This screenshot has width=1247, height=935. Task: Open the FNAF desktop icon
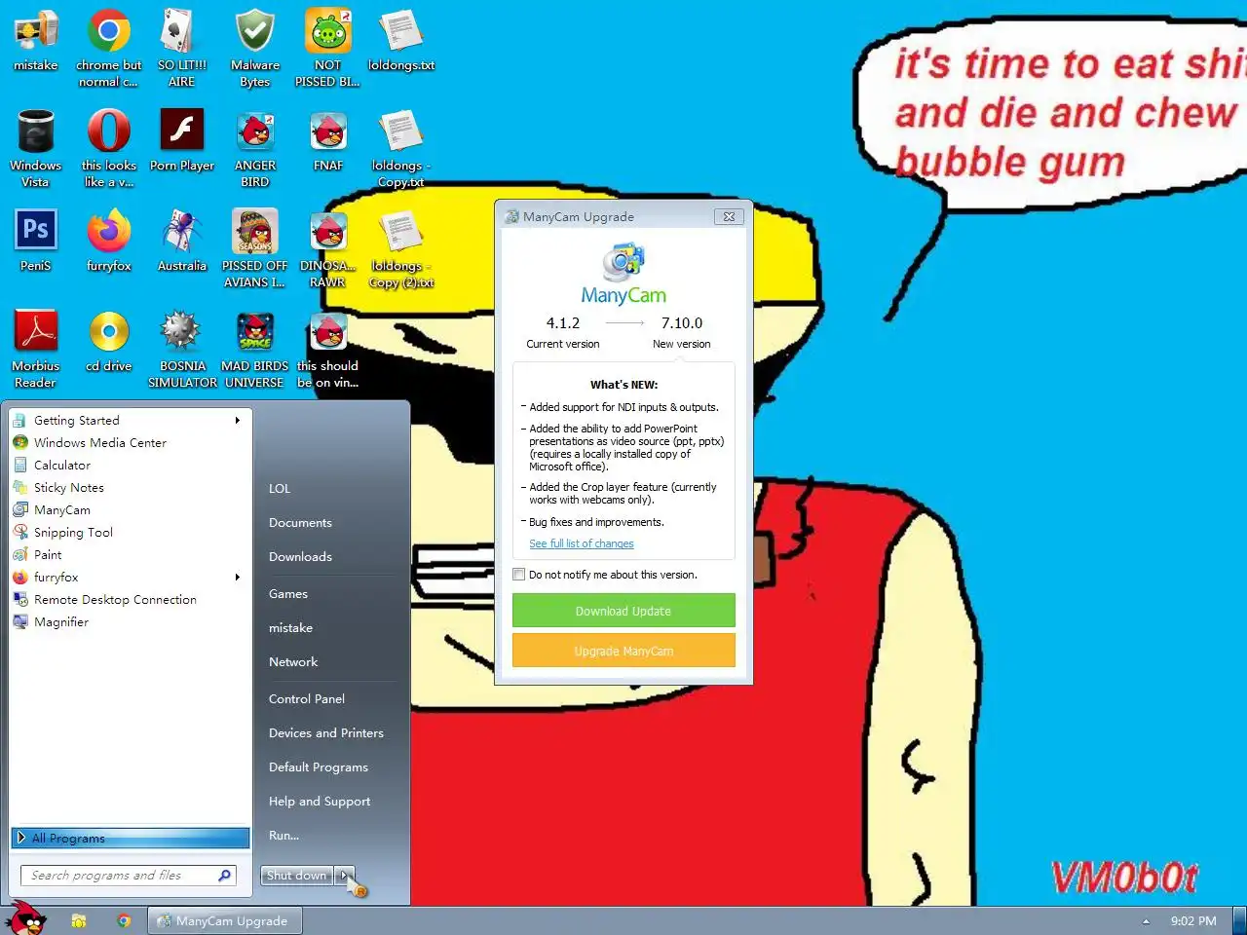click(327, 141)
